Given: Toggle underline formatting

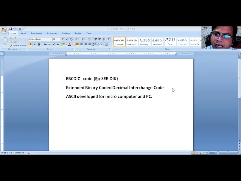Looking at the screenshot, I should [x=39, y=44].
